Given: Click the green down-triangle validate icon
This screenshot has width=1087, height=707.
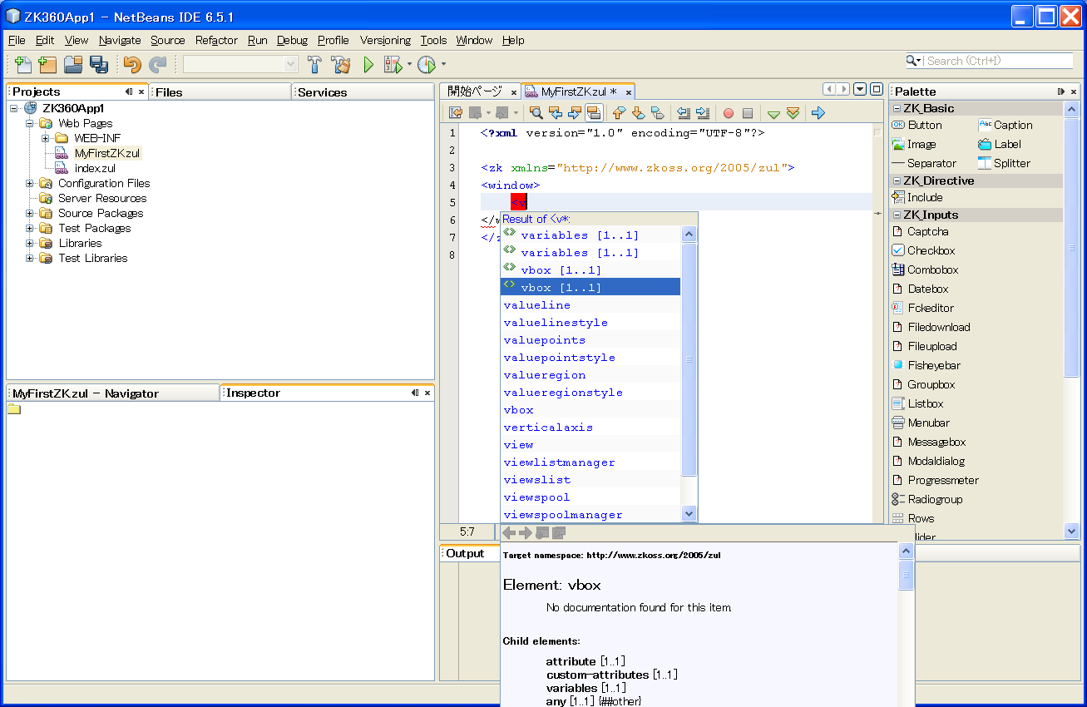Looking at the screenshot, I should click(773, 113).
